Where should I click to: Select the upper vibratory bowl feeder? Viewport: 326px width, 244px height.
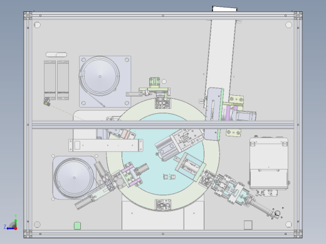click(100, 76)
